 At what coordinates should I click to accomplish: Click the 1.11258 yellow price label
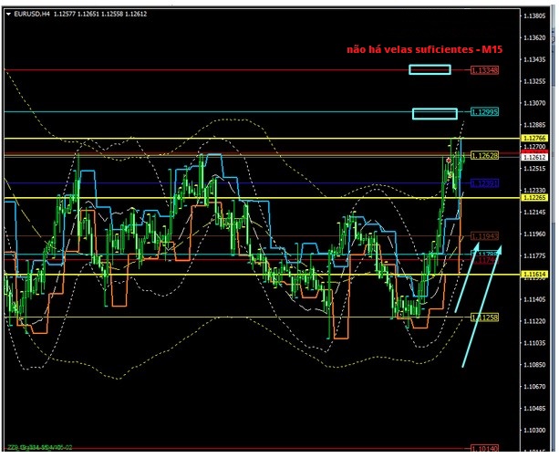484,317
